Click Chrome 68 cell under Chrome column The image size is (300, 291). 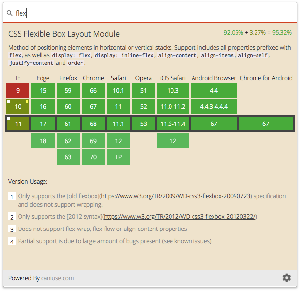coord(93,124)
